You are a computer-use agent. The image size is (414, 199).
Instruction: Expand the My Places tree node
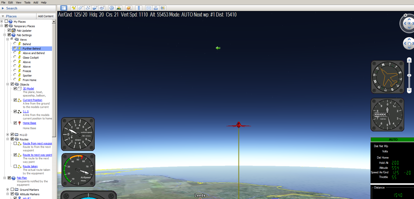[1, 21]
